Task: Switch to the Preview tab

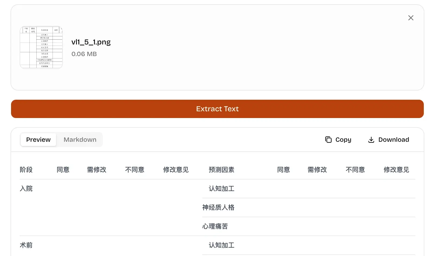Action: click(38, 140)
